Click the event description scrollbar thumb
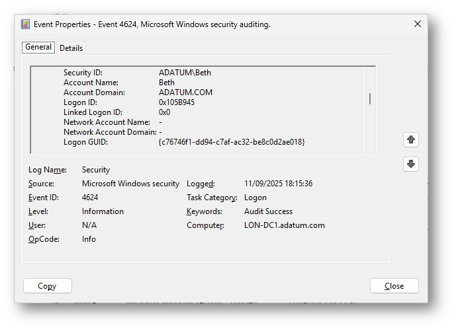The height and width of the screenshot is (331, 456). [x=370, y=98]
